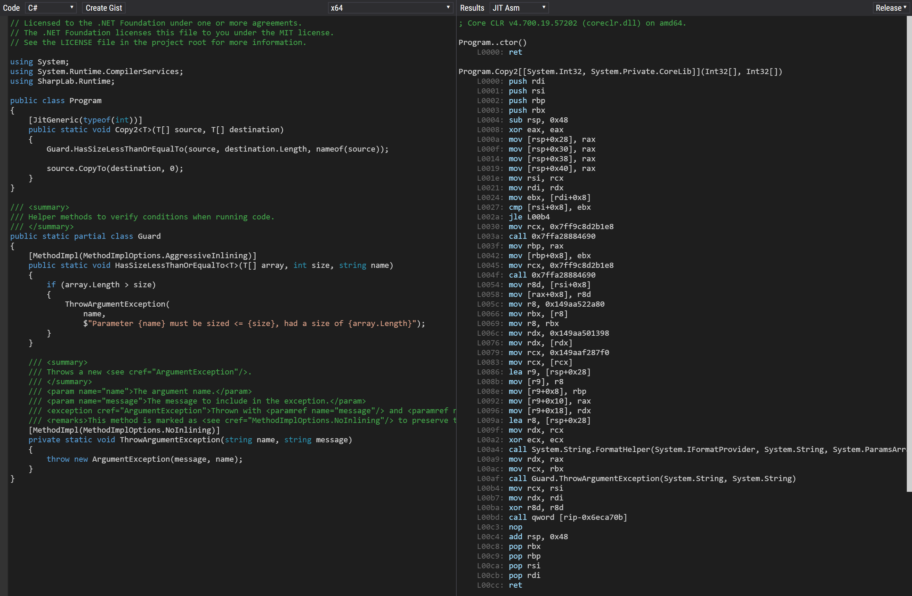Click the Guard.HasSizeLessThanOrEqualTo call line

click(x=217, y=149)
